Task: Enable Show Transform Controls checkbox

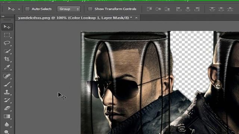Action: [90, 9]
